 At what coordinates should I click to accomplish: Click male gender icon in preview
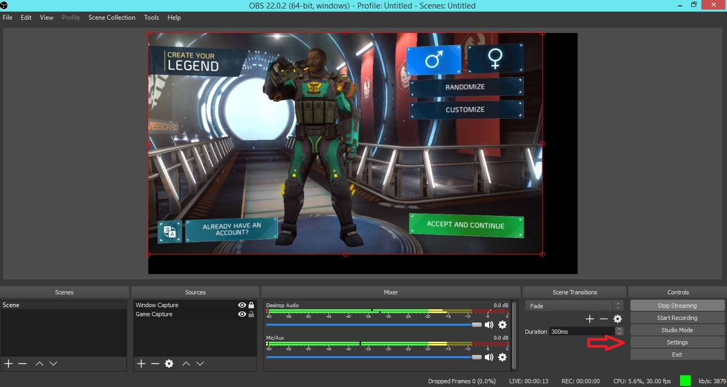point(434,60)
